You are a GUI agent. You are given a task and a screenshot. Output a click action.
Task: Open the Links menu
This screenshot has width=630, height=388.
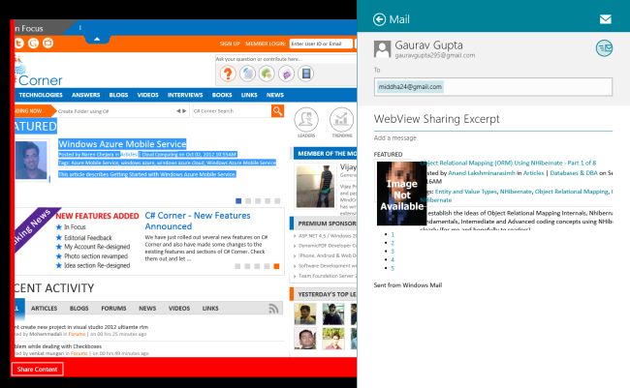click(x=249, y=95)
